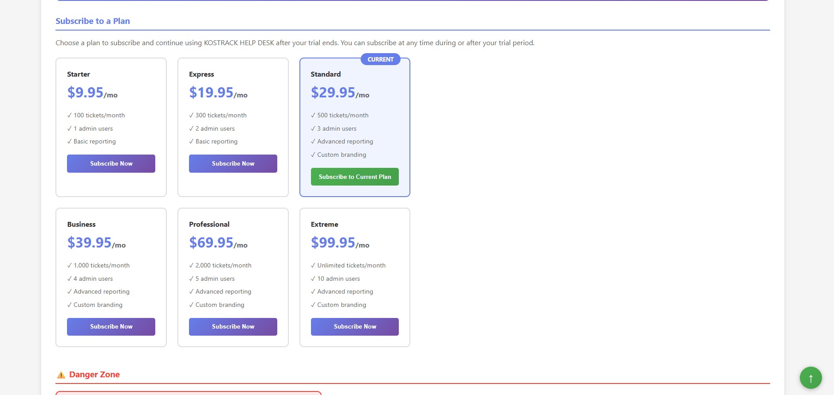Subscribe Now to the Express plan

(233, 163)
